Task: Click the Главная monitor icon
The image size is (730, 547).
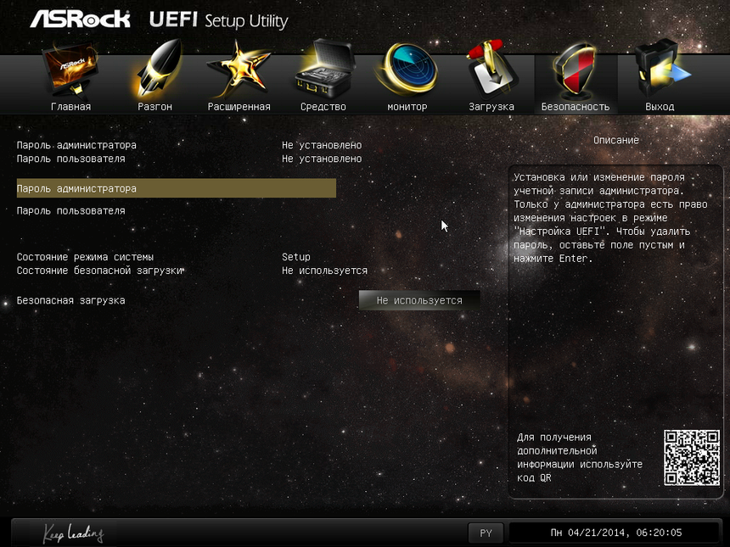Action: (70, 74)
